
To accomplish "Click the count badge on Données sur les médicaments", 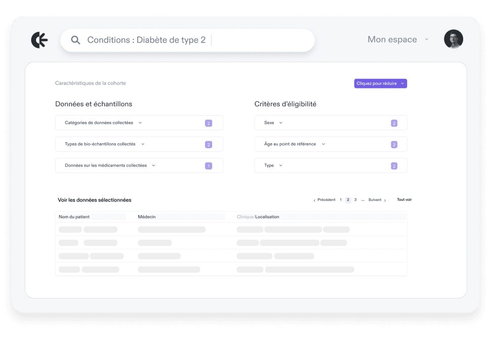I will 208,165.
